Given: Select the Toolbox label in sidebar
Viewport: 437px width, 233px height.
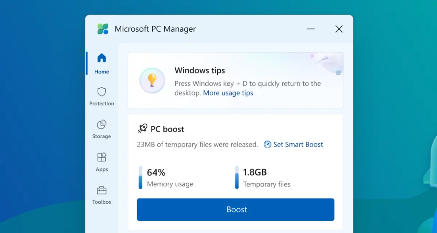Looking at the screenshot, I should coord(102,202).
